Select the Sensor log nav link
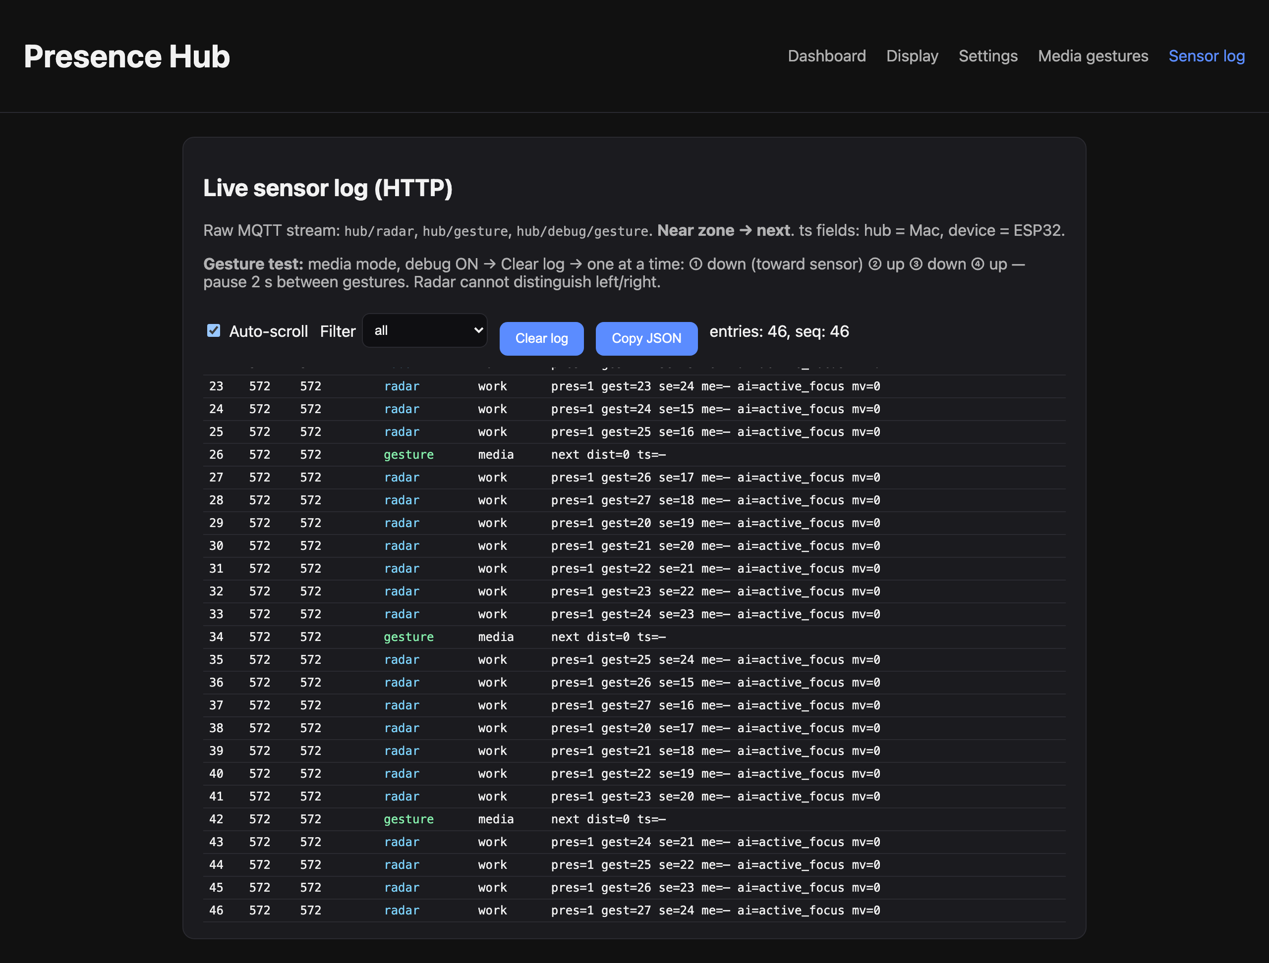Image resolution: width=1269 pixels, height=963 pixels. [x=1207, y=56]
